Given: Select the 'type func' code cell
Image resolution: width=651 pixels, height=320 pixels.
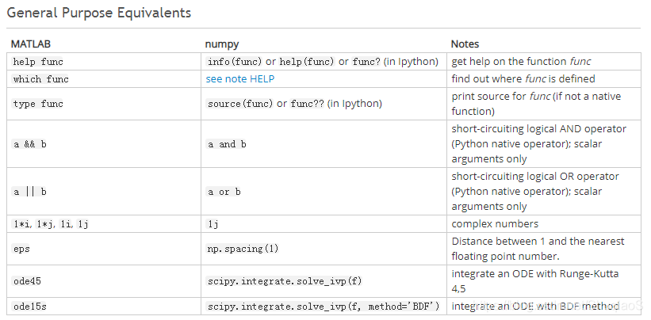Looking at the screenshot, I should 38,104.
